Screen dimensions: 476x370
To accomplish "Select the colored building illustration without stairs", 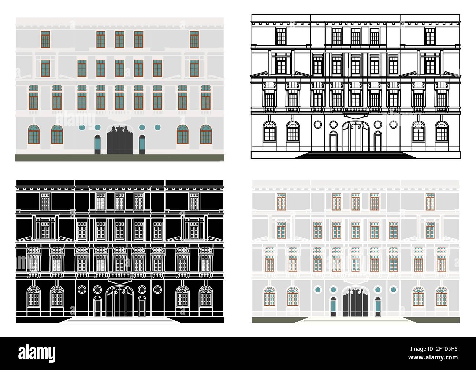I will pos(120,89).
